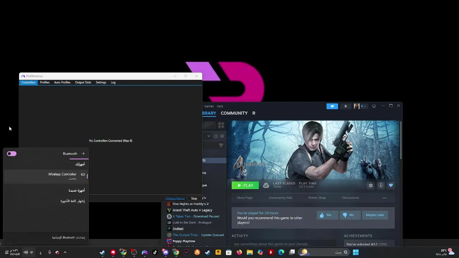Open the Settings tab in DS4Windows
Viewport: 459px width, 258px height.
[101, 82]
